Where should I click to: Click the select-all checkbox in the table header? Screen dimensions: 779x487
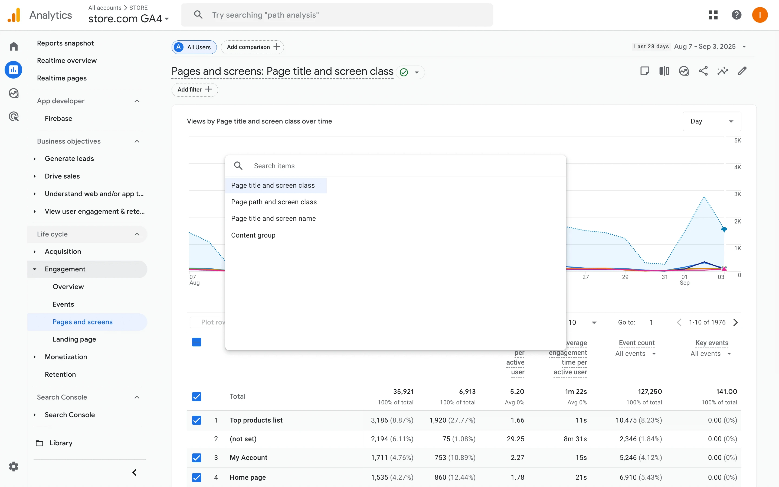(197, 342)
